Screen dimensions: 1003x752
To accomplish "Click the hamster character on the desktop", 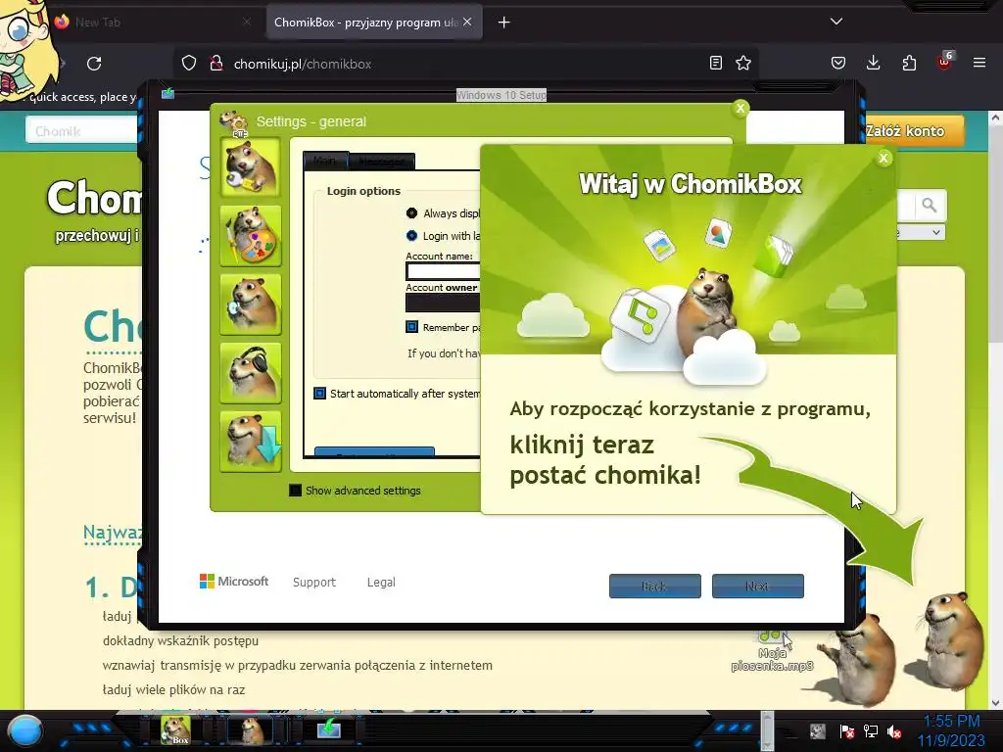I will click(x=950, y=642).
